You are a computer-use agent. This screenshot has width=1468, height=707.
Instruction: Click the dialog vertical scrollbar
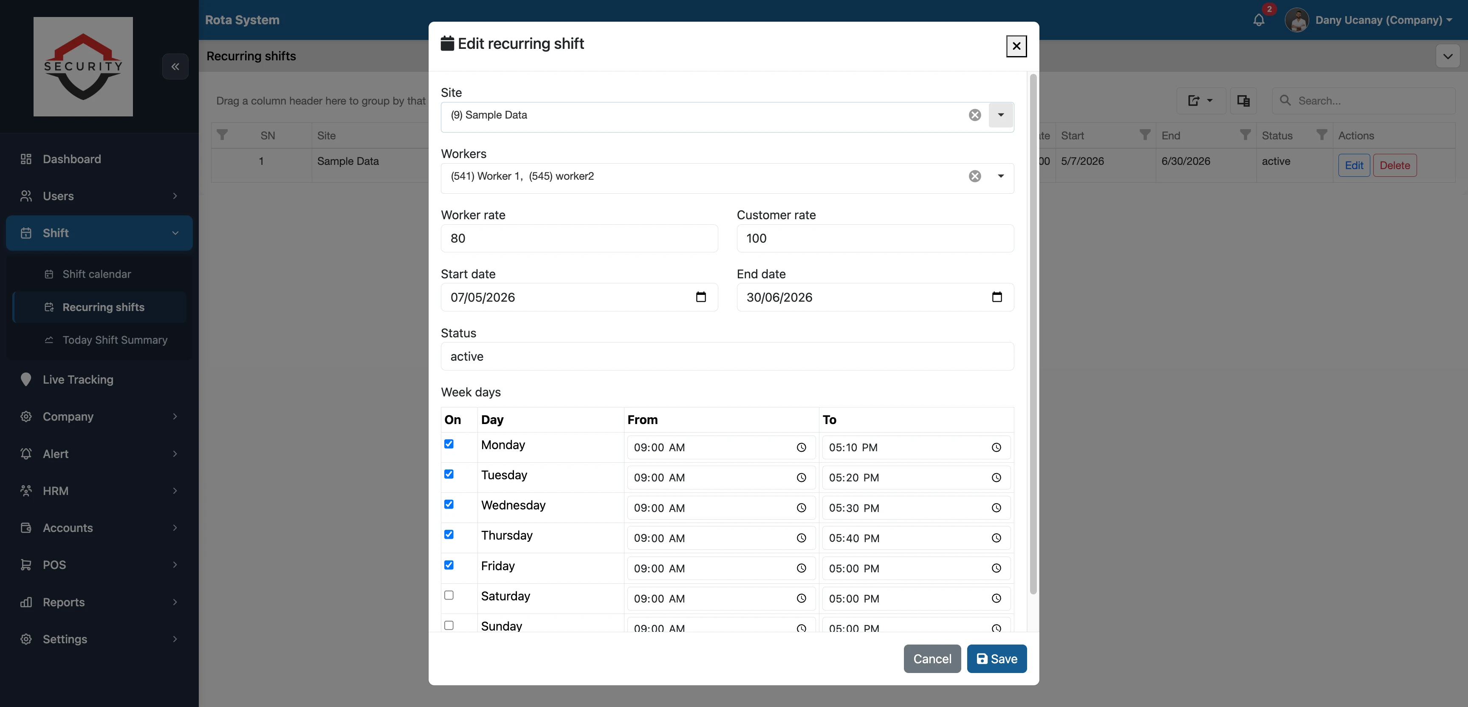click(x=1033, y=334)
